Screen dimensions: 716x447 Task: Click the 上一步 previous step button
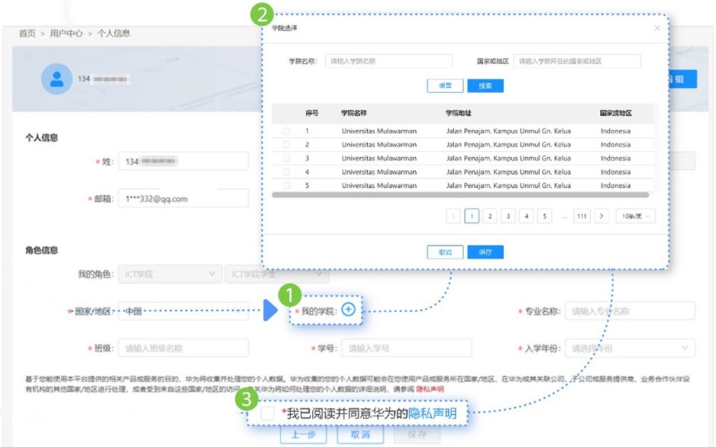coord(303,435)
